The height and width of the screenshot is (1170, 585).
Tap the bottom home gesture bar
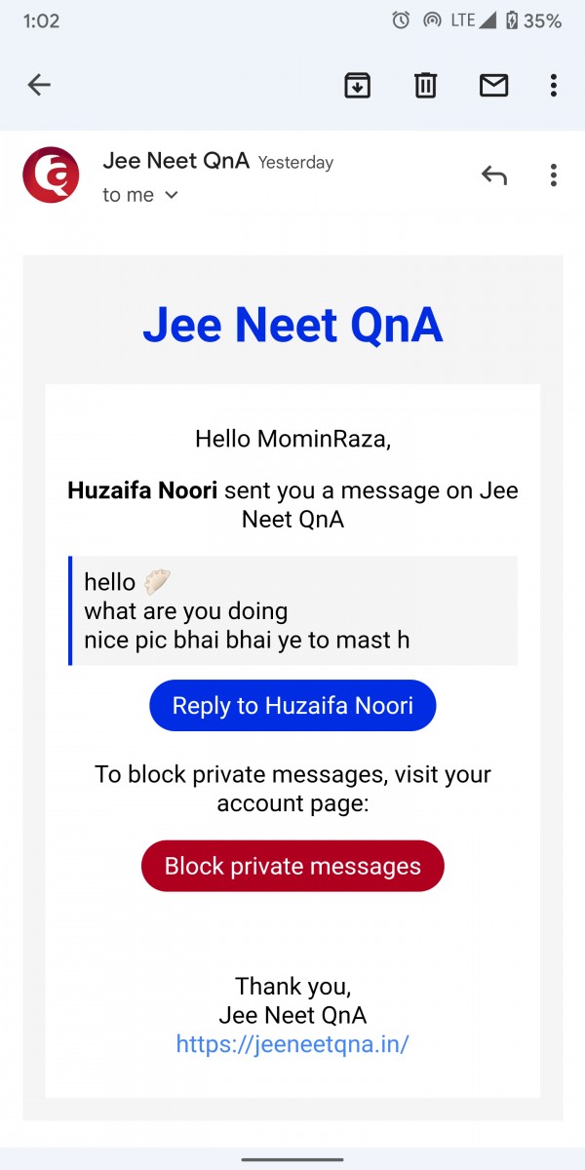[x=292, y=1159]
